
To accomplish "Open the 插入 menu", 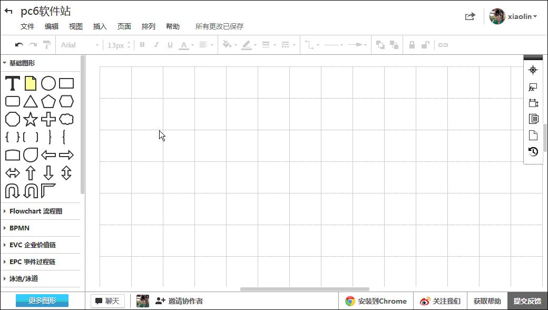I will [x=100, y=26].
